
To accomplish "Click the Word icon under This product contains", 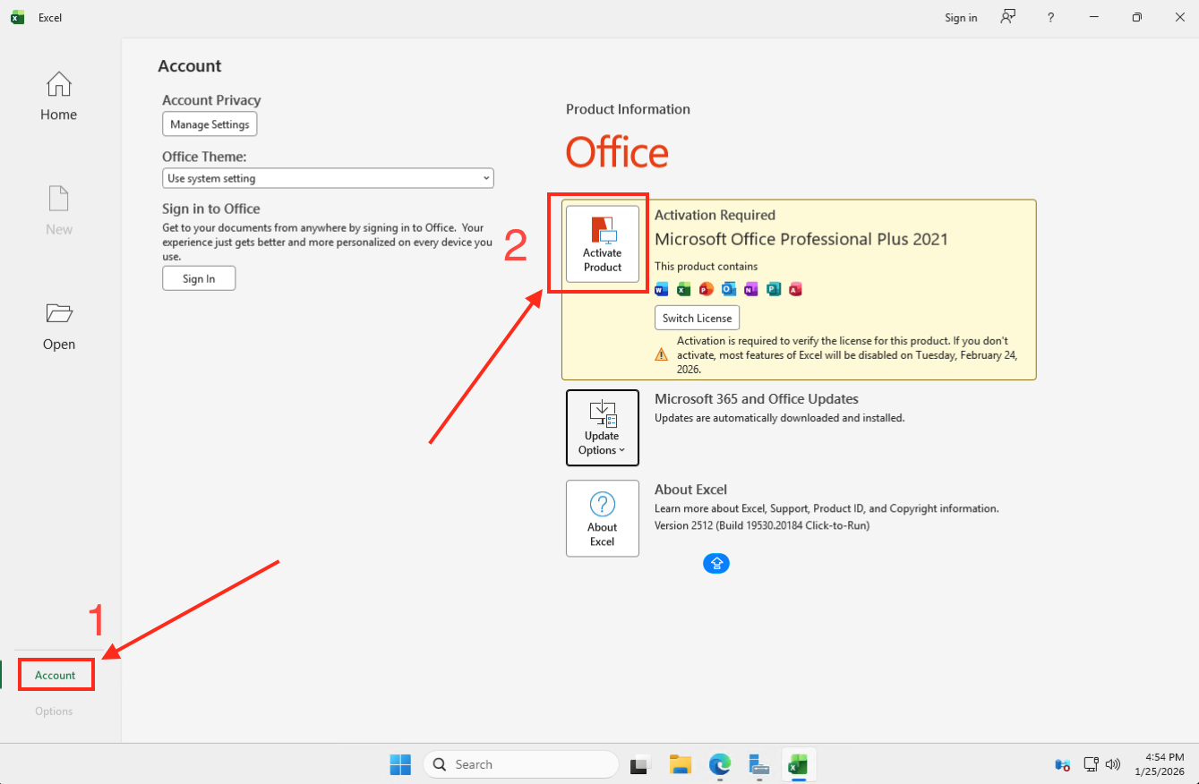I will (661, 289).
